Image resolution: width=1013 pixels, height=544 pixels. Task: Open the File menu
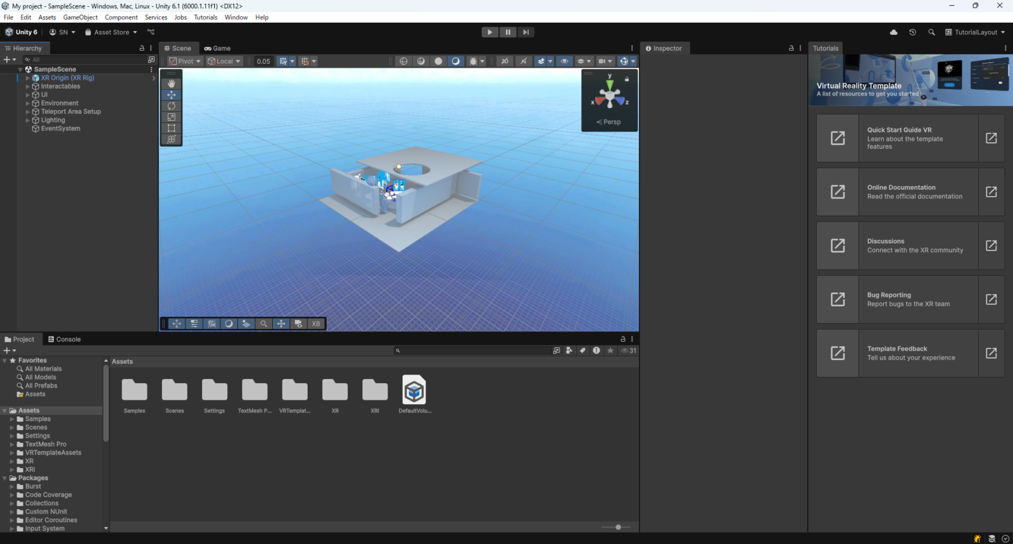click(x=8, y=17)
